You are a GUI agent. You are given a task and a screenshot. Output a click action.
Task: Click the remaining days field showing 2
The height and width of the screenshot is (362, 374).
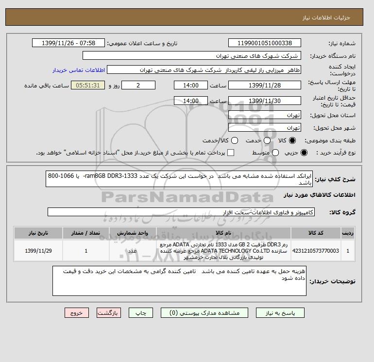point(138,85)
